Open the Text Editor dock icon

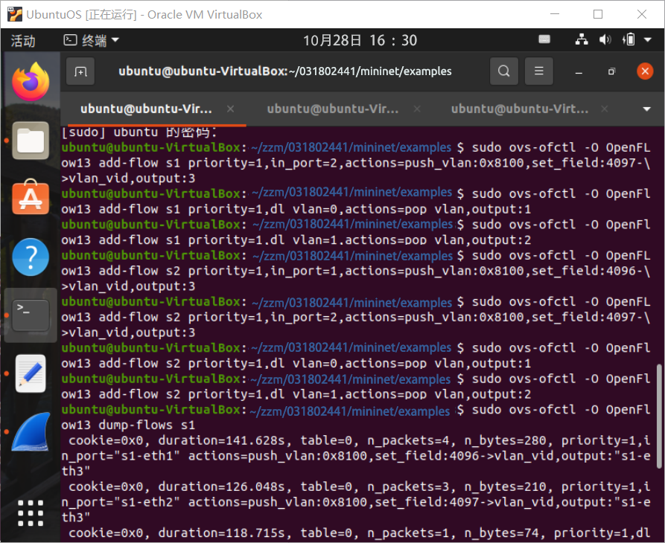click(31, 373)
